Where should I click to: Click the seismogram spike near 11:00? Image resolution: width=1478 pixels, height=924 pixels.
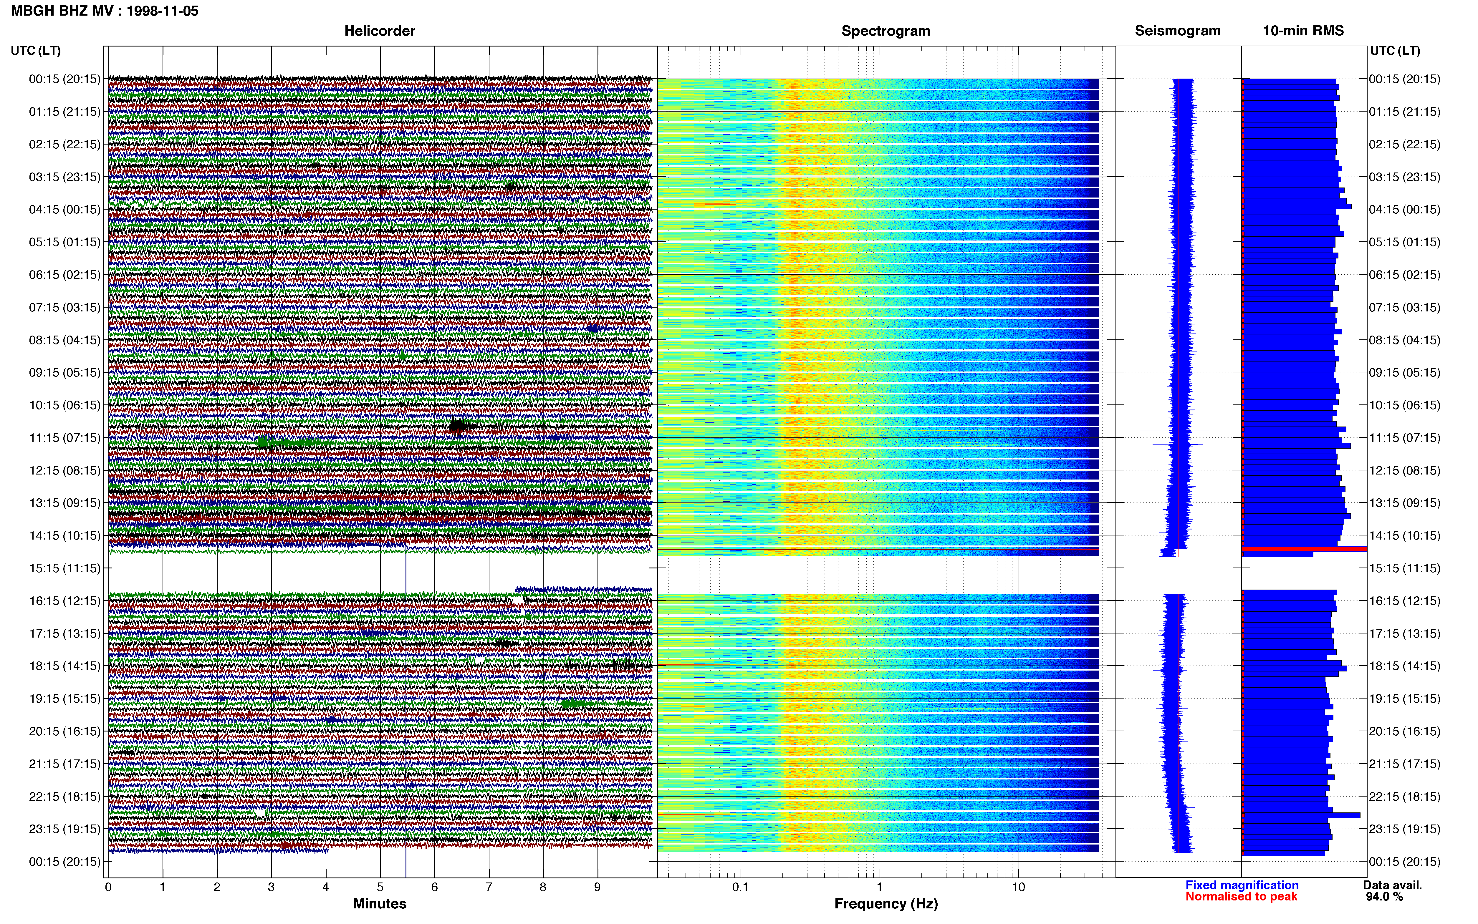pos(1174,430)
